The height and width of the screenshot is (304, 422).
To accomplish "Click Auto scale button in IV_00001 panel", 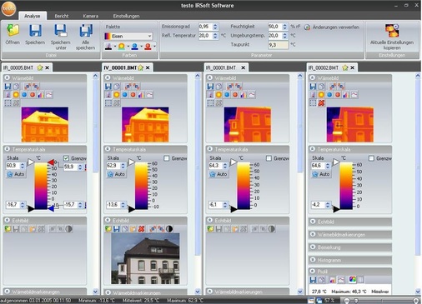I will pyautogui.click(x=117, y=174).
